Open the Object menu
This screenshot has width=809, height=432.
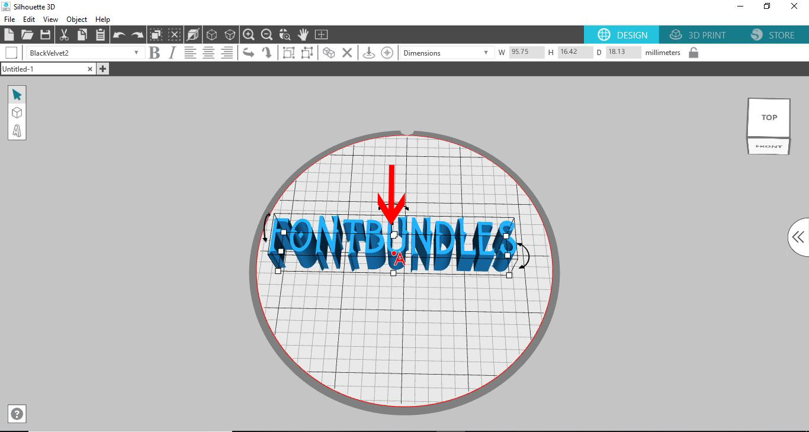tap(77, 20)
